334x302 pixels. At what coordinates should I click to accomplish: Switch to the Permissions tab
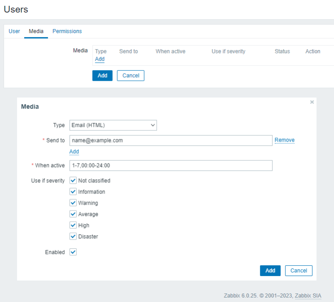67,31
